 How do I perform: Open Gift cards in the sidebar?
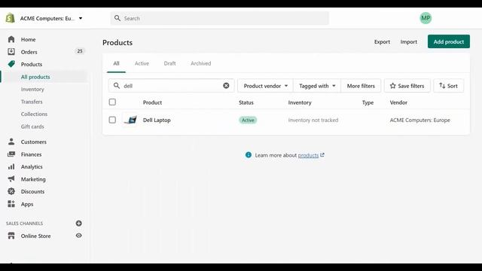click(x=32, y=126)
